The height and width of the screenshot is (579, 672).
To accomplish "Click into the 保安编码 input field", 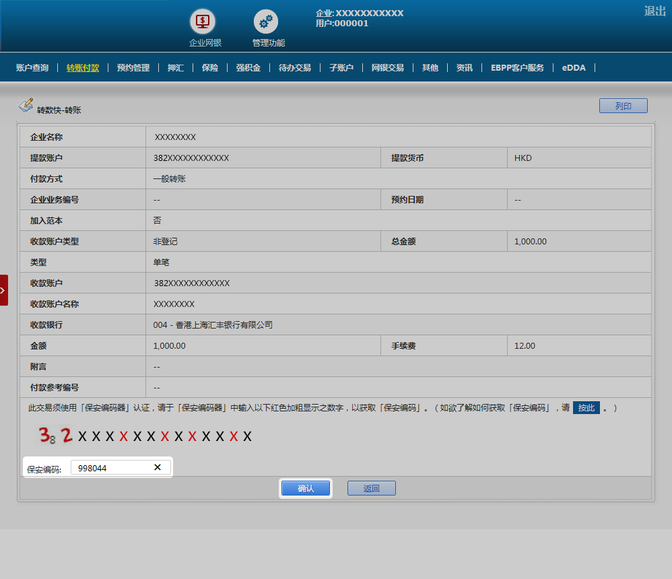I will tap(111, 468).
